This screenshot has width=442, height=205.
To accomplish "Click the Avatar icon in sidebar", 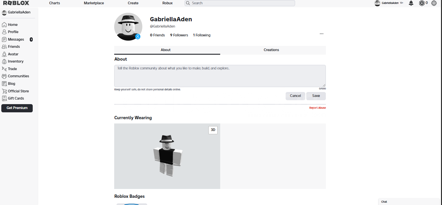I will (x=4, y=54).
